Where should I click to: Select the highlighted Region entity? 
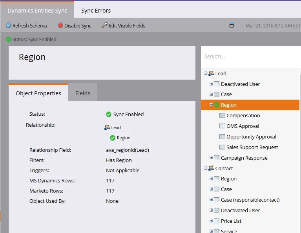click(229, 105)
